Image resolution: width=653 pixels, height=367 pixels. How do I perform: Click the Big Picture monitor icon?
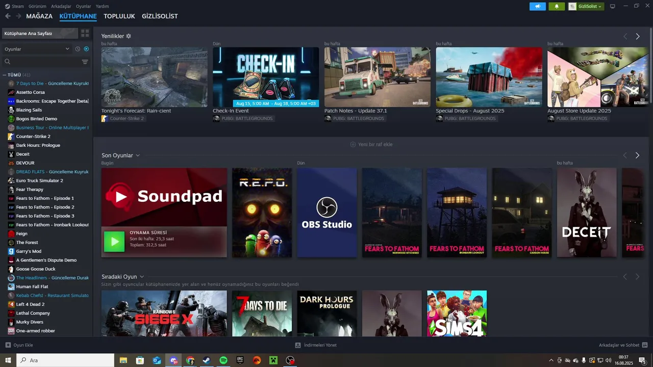pos(613,6)
